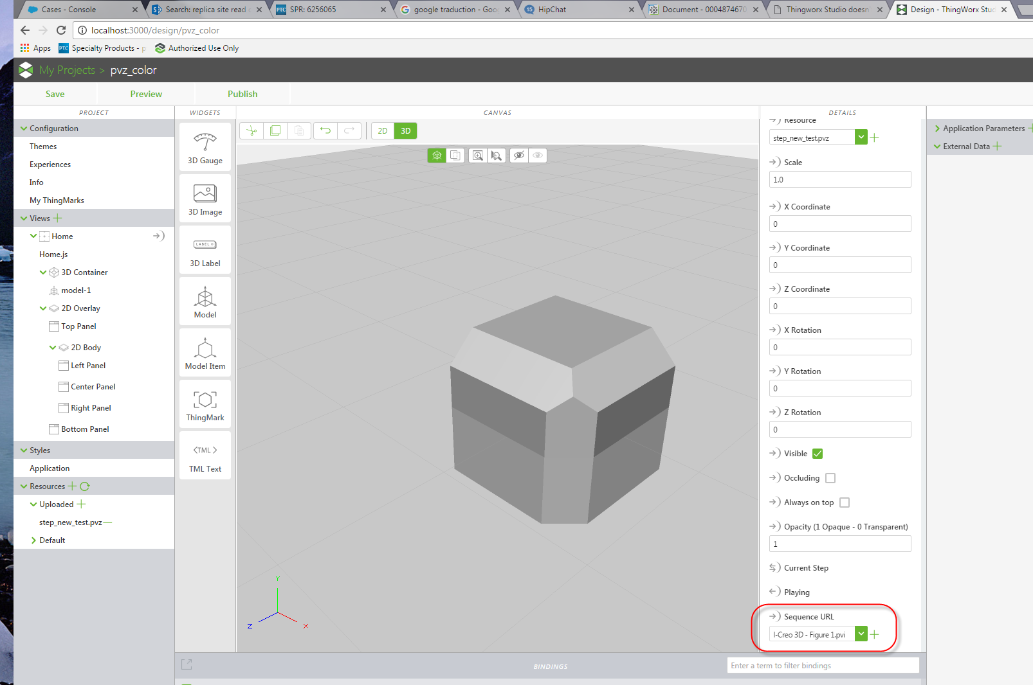
Task: Click the Copy icon in canvas toolbar
Action: click(x=275, y=131)
